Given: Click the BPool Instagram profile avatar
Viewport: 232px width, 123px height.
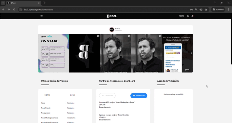Looking at the screenshot, I should 112,30.
